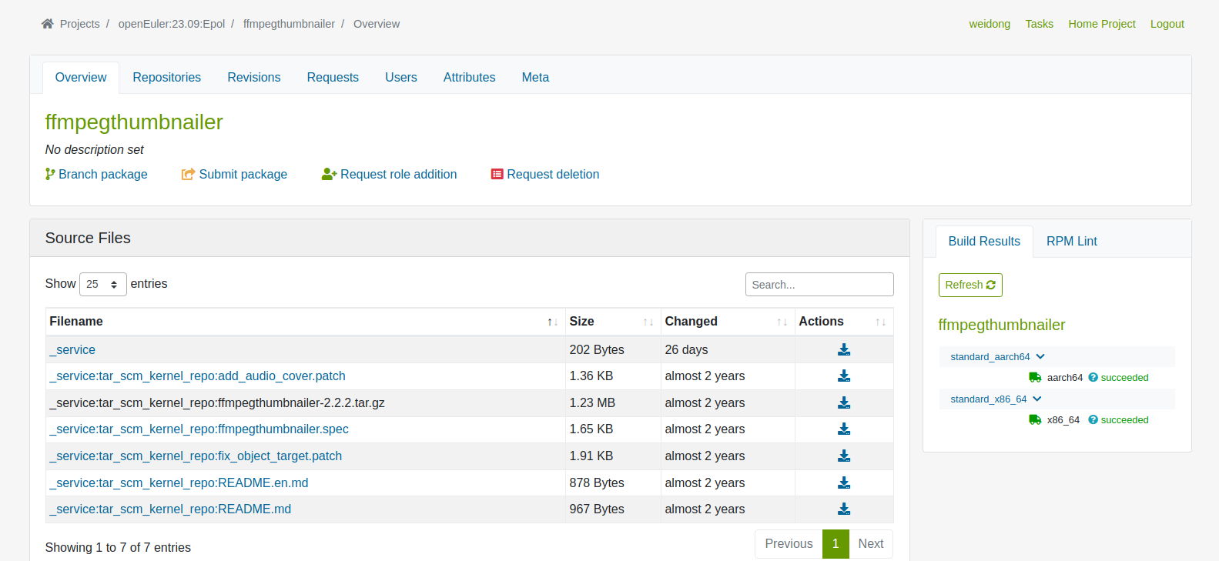Click Logout link
Image resolution: width=1219 pixels, height=561 pixels.
[1167, 24]
